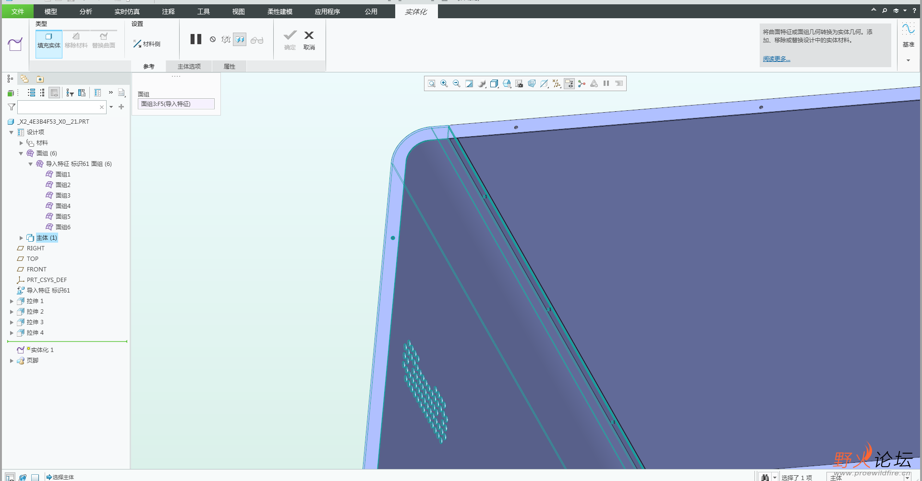Click the glasses verify-mode icon
This screenshot has width=922, height=481.
coord(257,40)
